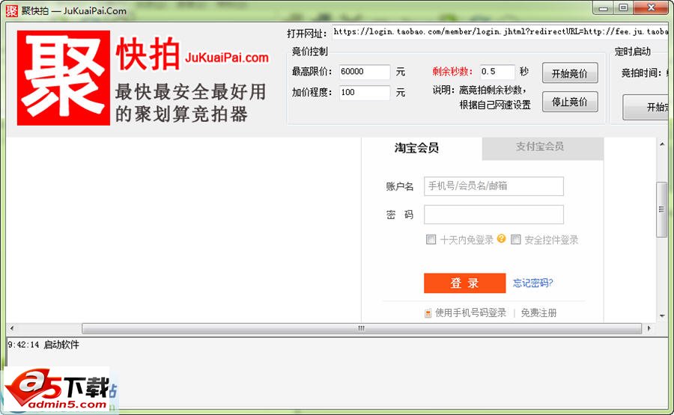
Task: Click the vertical scrollbar down arrow
Action: point(662,316)
